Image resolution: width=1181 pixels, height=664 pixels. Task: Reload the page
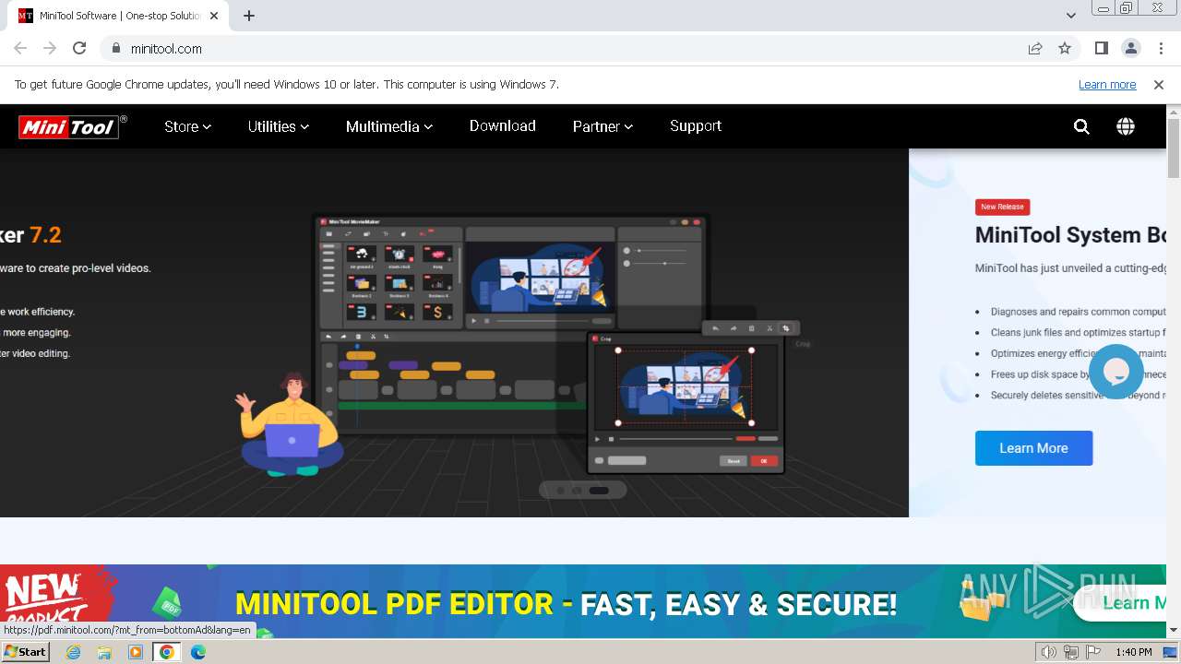[79, 48]
